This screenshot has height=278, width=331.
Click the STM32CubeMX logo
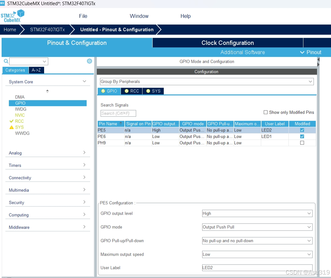click(12, 16)
